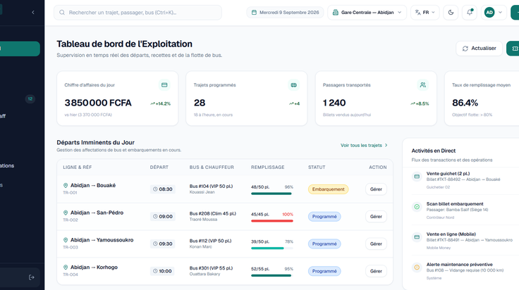Follow the Voir tous les trajets link
The width and height of the screenshot is (519, 290).
click(364, 145)
